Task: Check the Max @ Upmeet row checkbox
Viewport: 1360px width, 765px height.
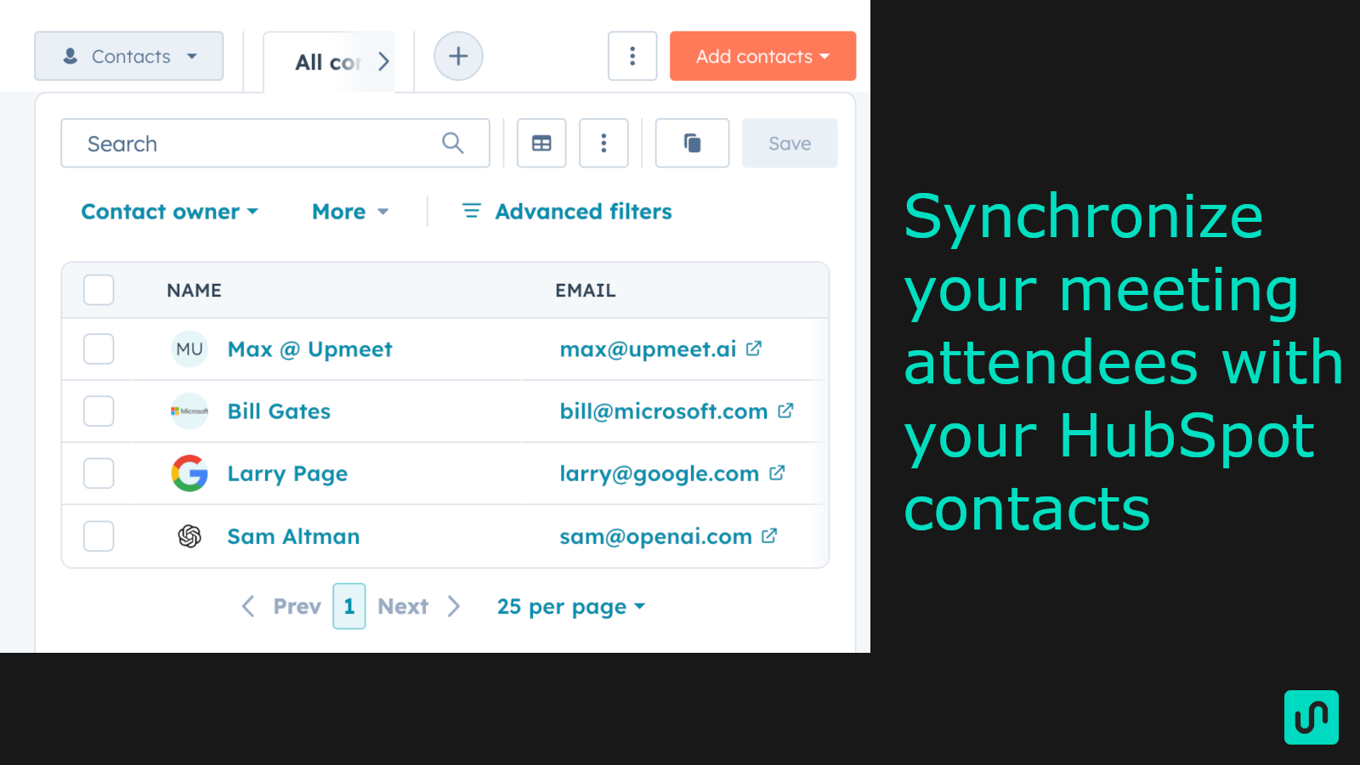Action: click(99, 348)
